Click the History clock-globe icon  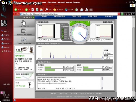pyautogui.click(x=76, y=10)
